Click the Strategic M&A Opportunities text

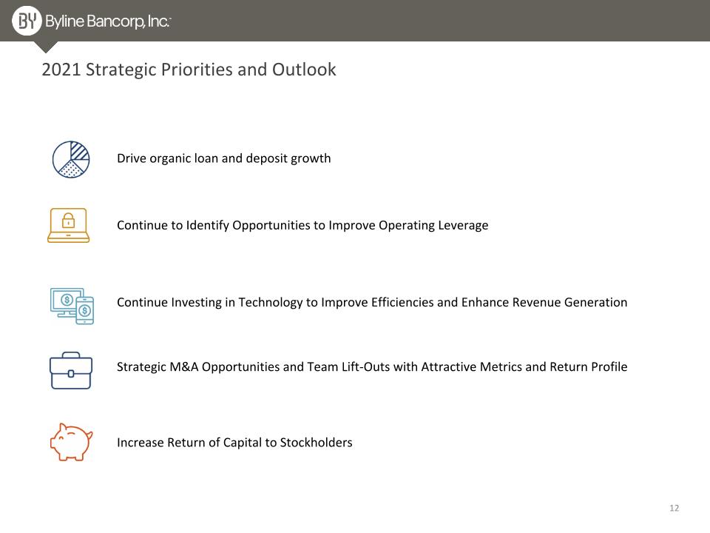pyautogui.click(x=372, y=366)
